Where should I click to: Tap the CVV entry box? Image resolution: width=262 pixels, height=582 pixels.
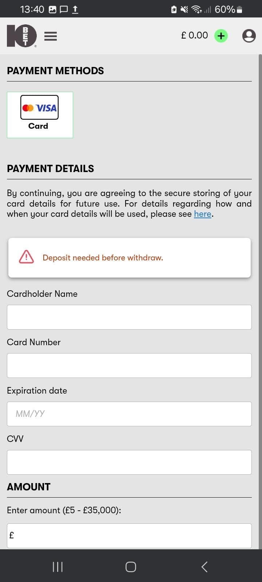tap(129, 462)
